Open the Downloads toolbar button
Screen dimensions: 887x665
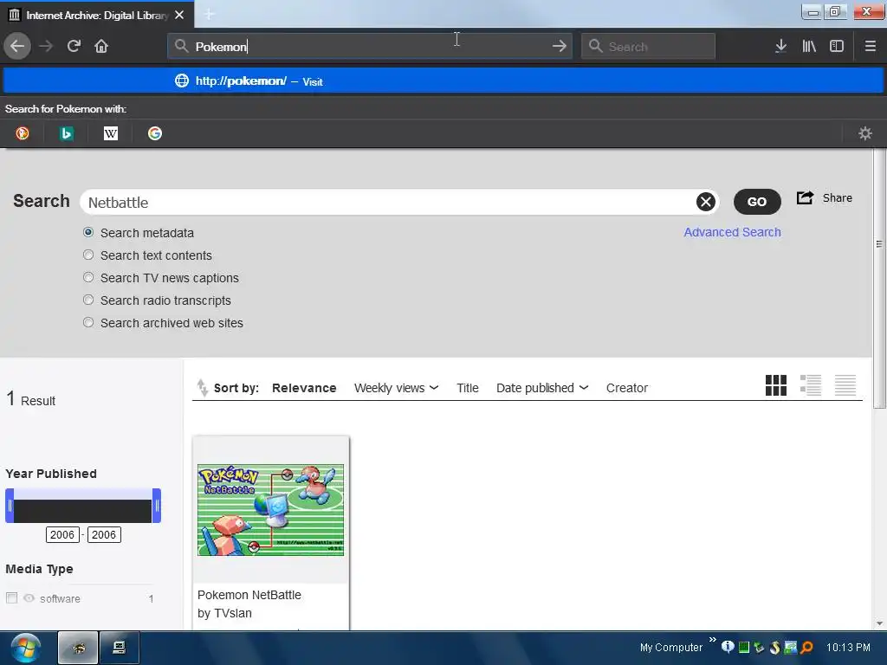pos(780,46)
